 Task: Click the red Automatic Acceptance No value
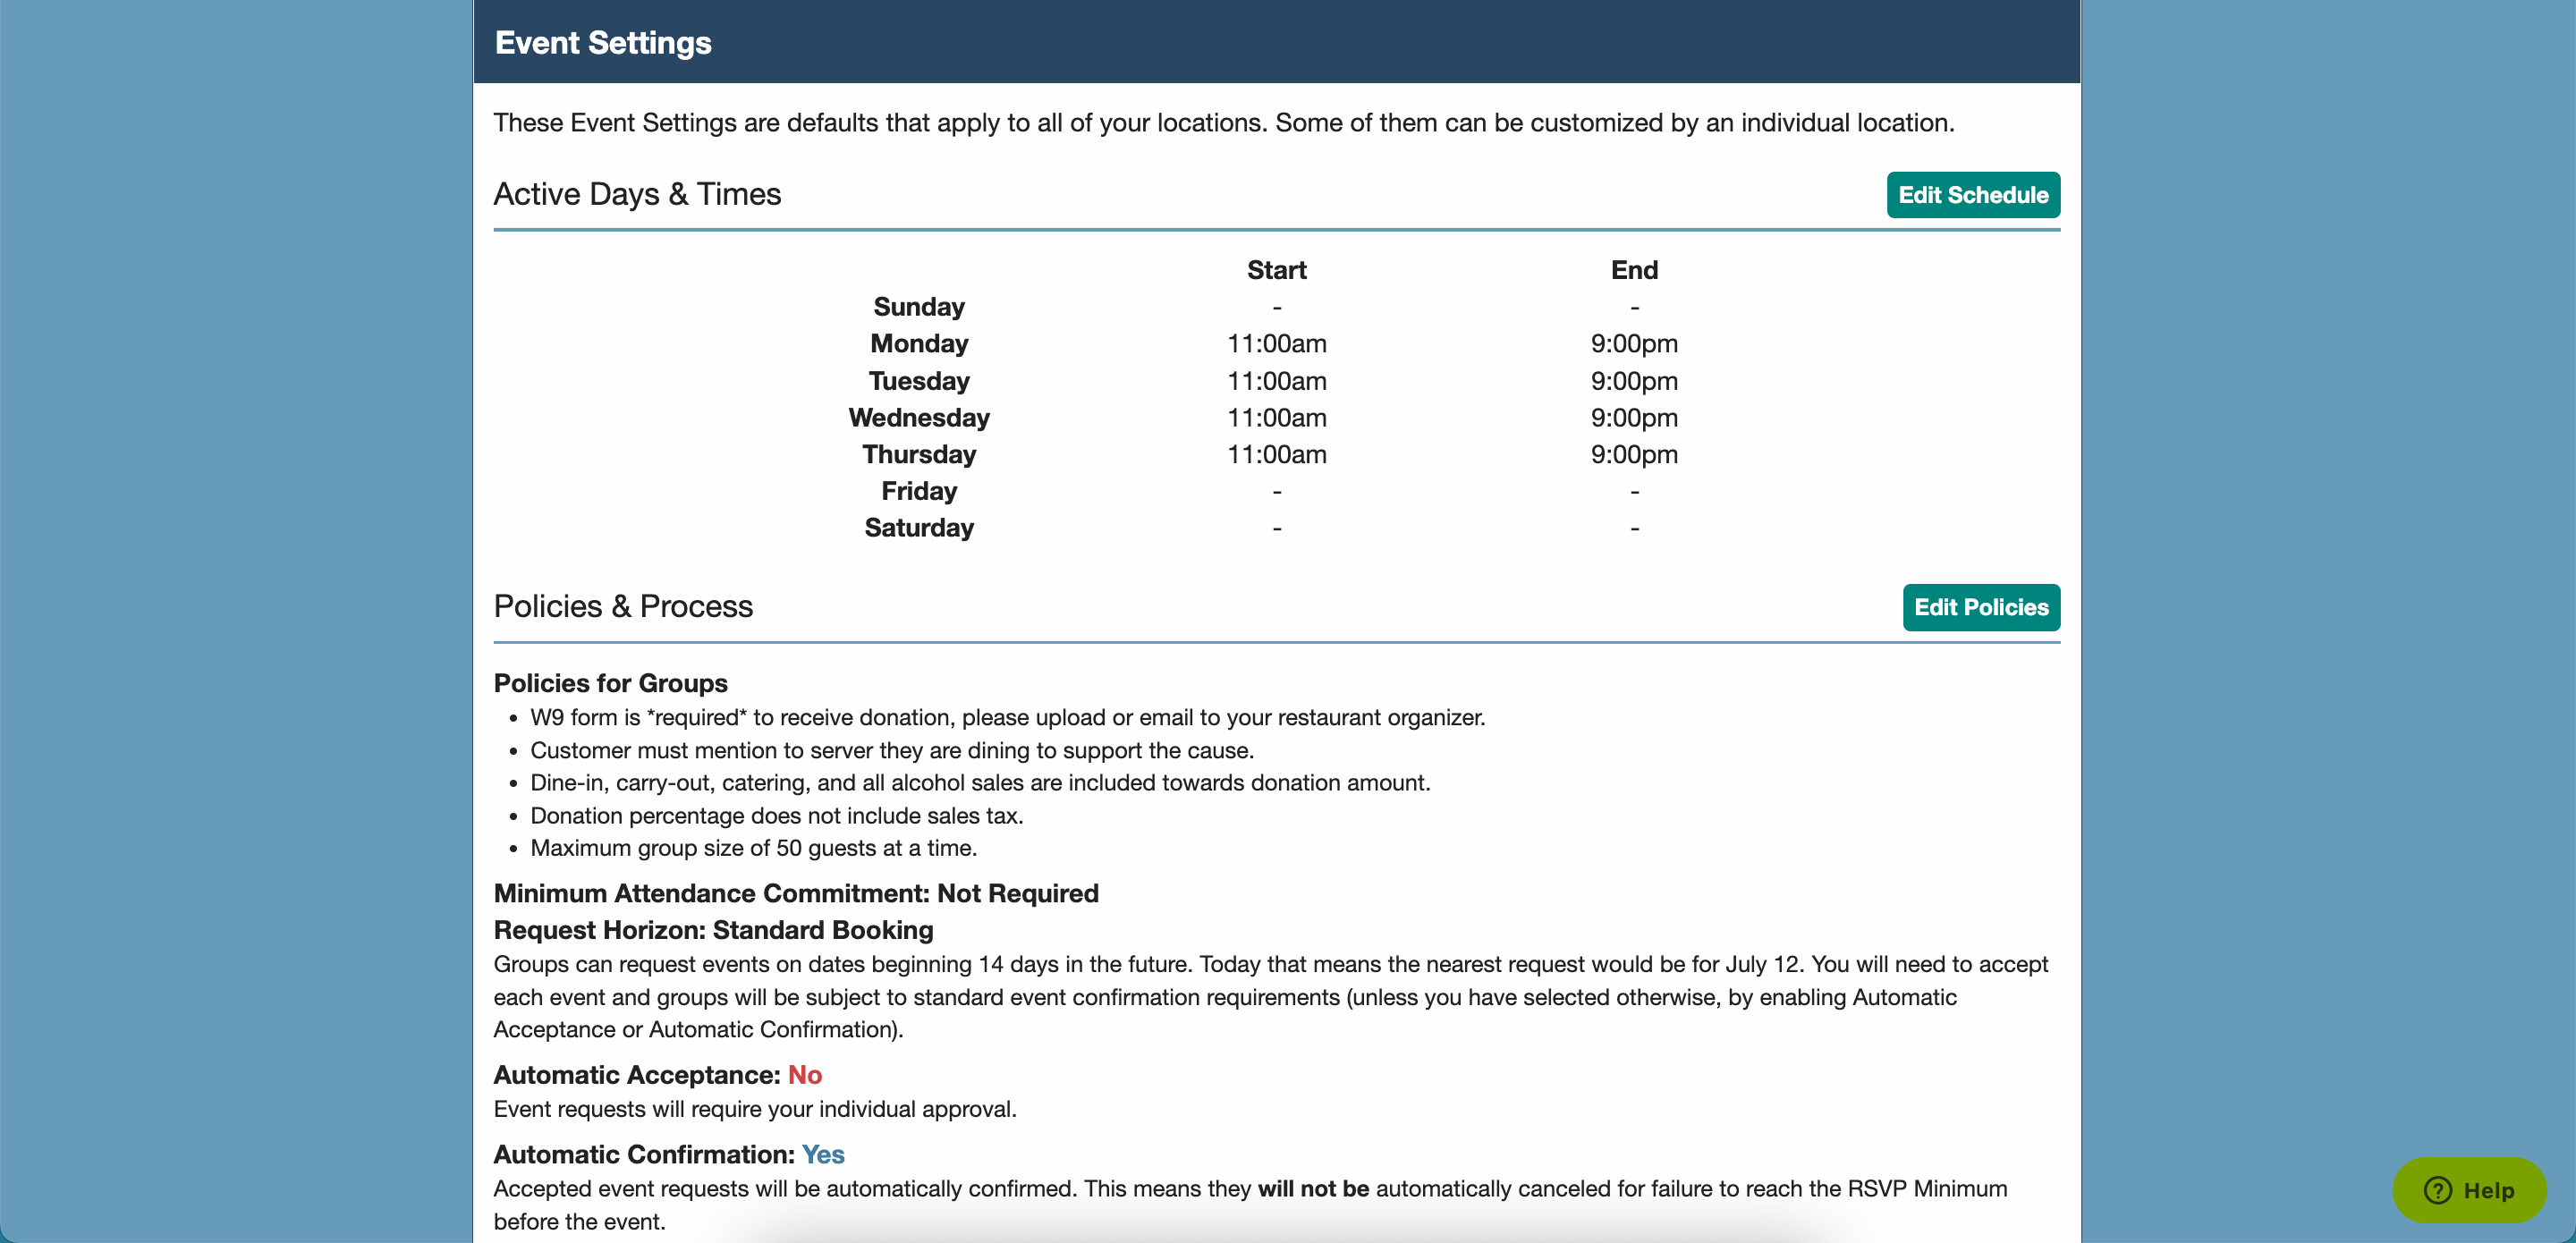pyautogui.click(x=804, y=1075)
